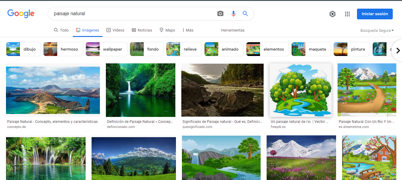Switch to the Vídeos tab
The image size is (402, 180).
coord(115,30)
